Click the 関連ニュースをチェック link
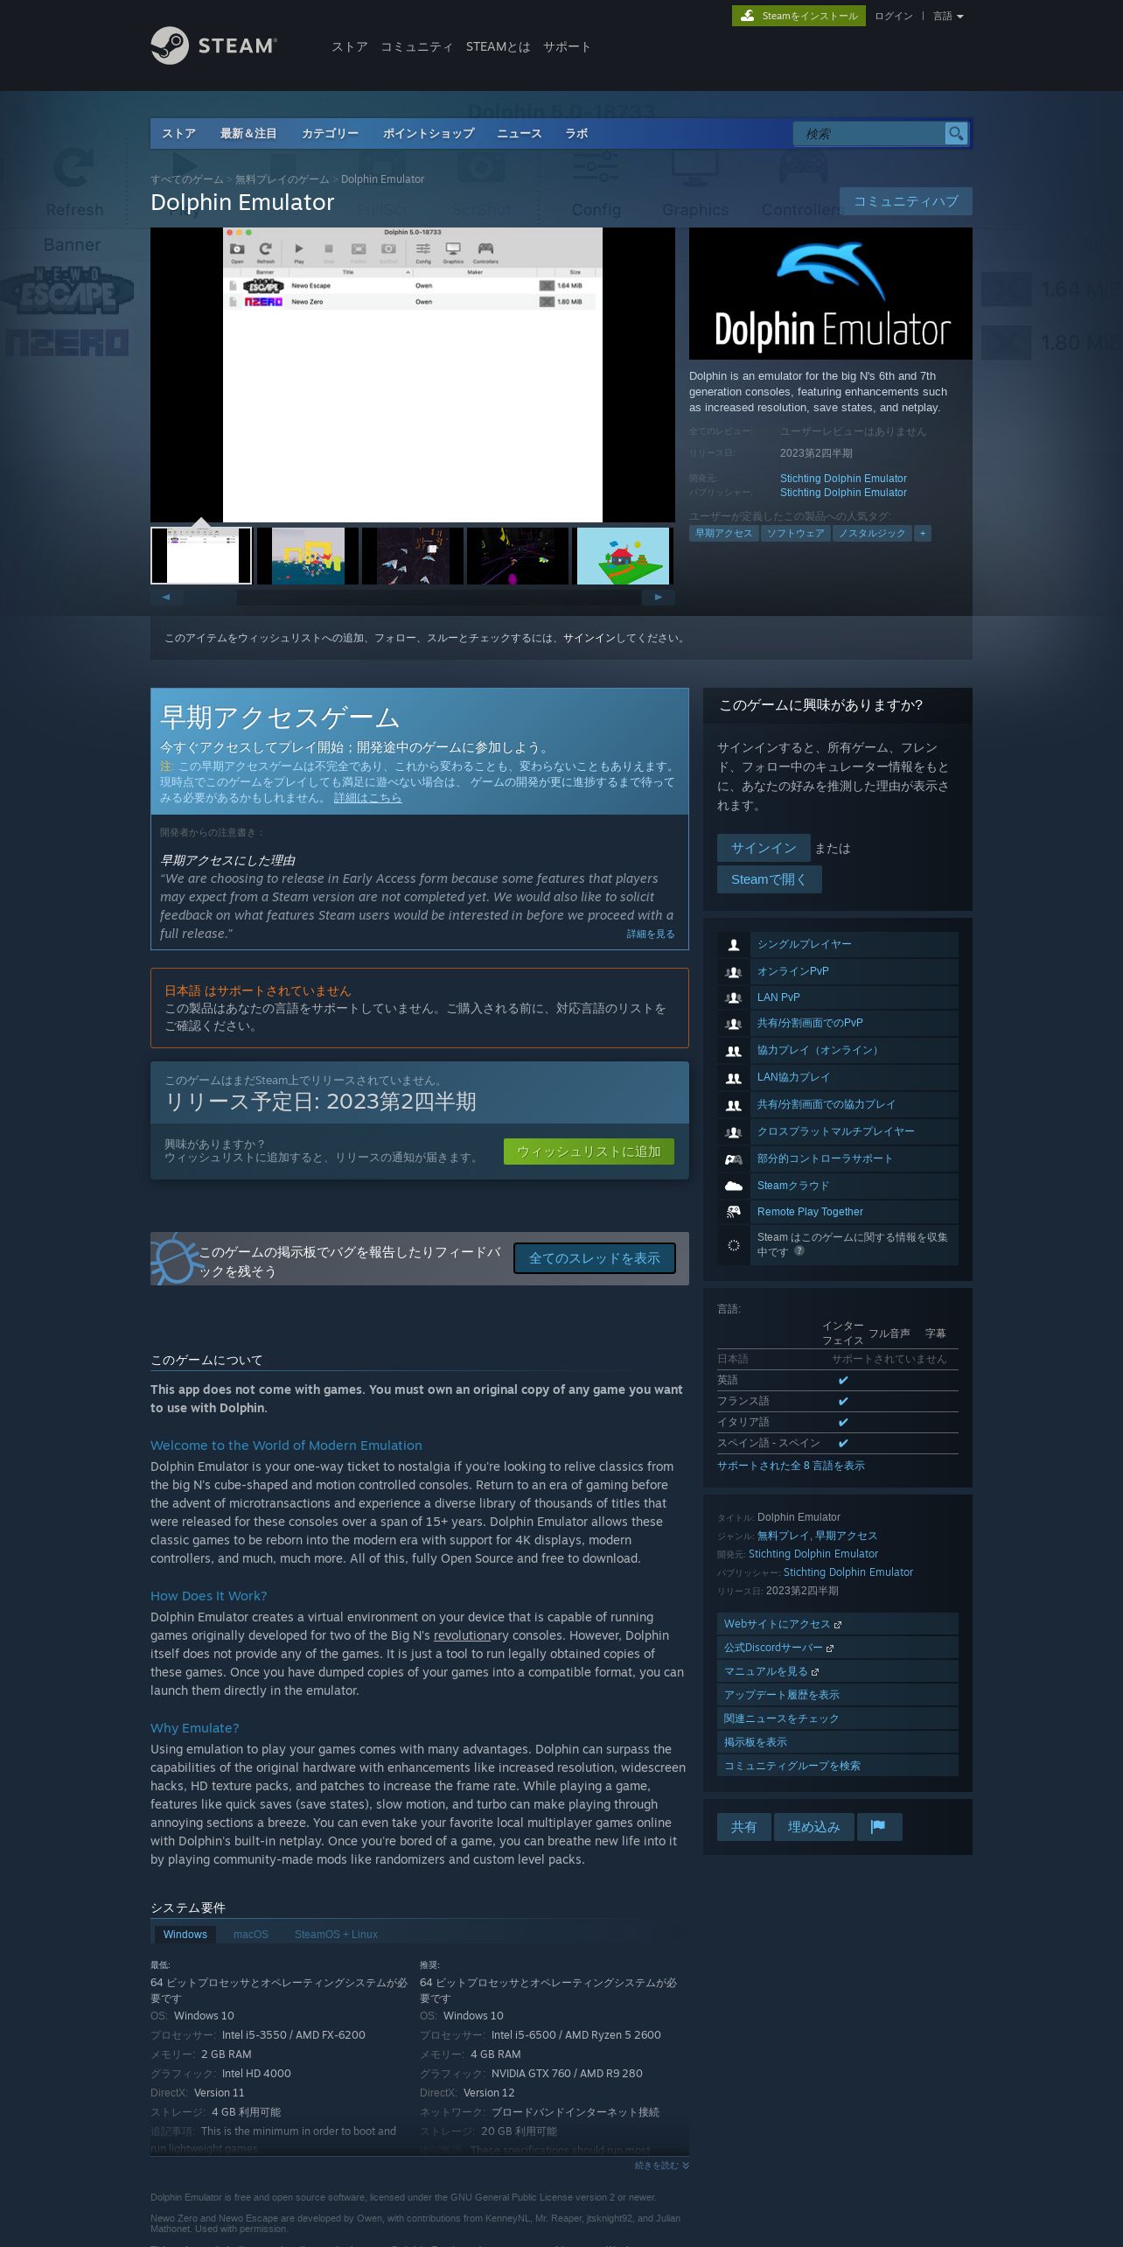The image size is (1123, 2247). pos(837,1718)
